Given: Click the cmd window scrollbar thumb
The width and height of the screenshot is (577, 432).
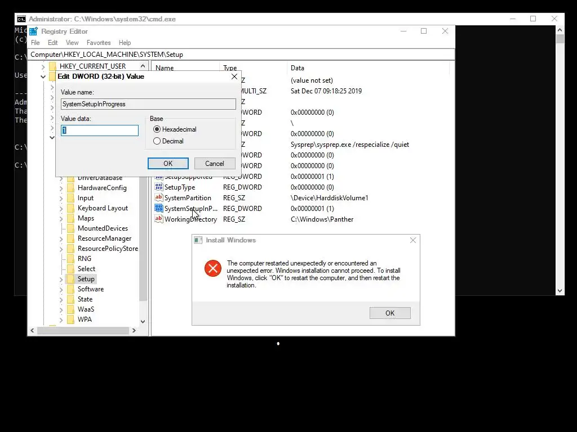Looking at the screenshot, I should [560, 39].
